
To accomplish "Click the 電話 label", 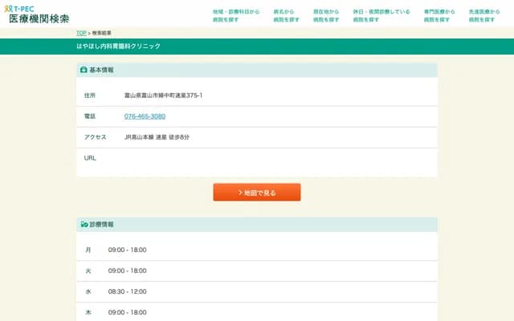I will [x=90, y=116].
